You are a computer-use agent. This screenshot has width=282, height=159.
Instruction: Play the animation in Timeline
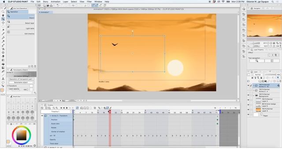67,108
